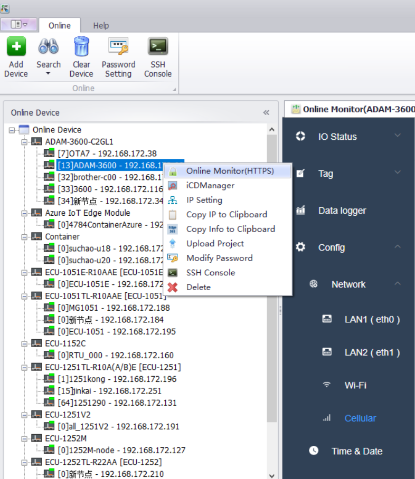
Task: Open LAN1 ( eth0 ) settings
Action: pyautogui.click(x=372, y=319)
